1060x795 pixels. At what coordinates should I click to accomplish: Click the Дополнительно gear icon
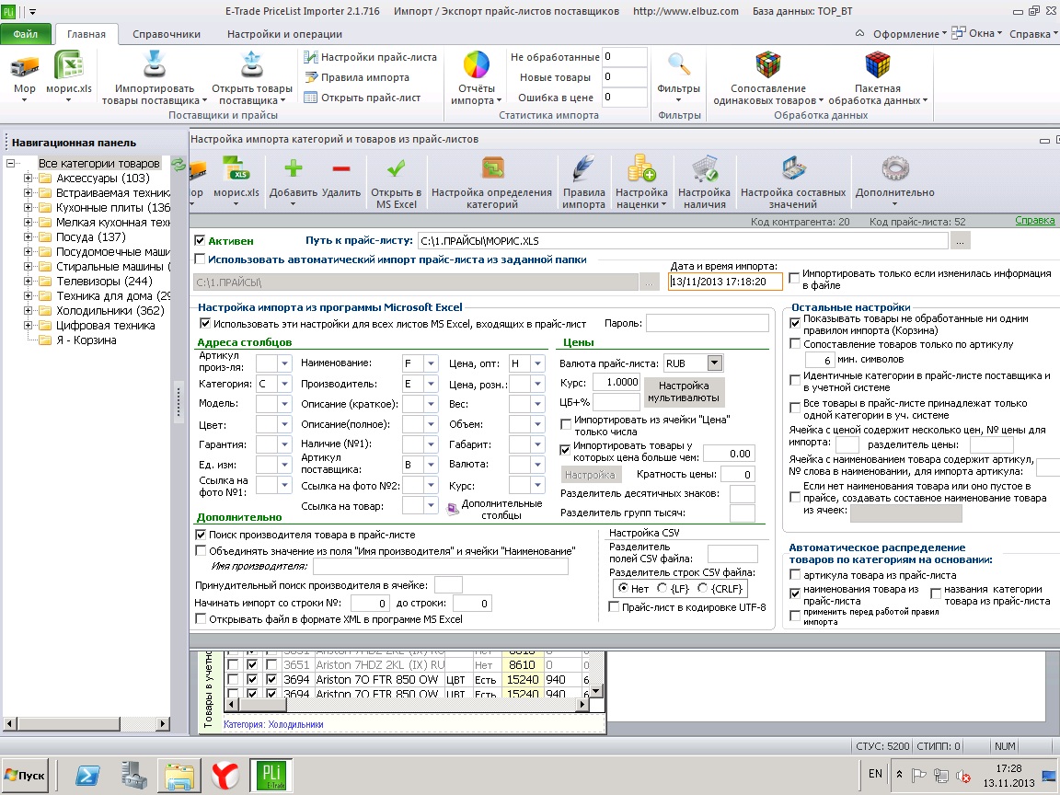895,168
